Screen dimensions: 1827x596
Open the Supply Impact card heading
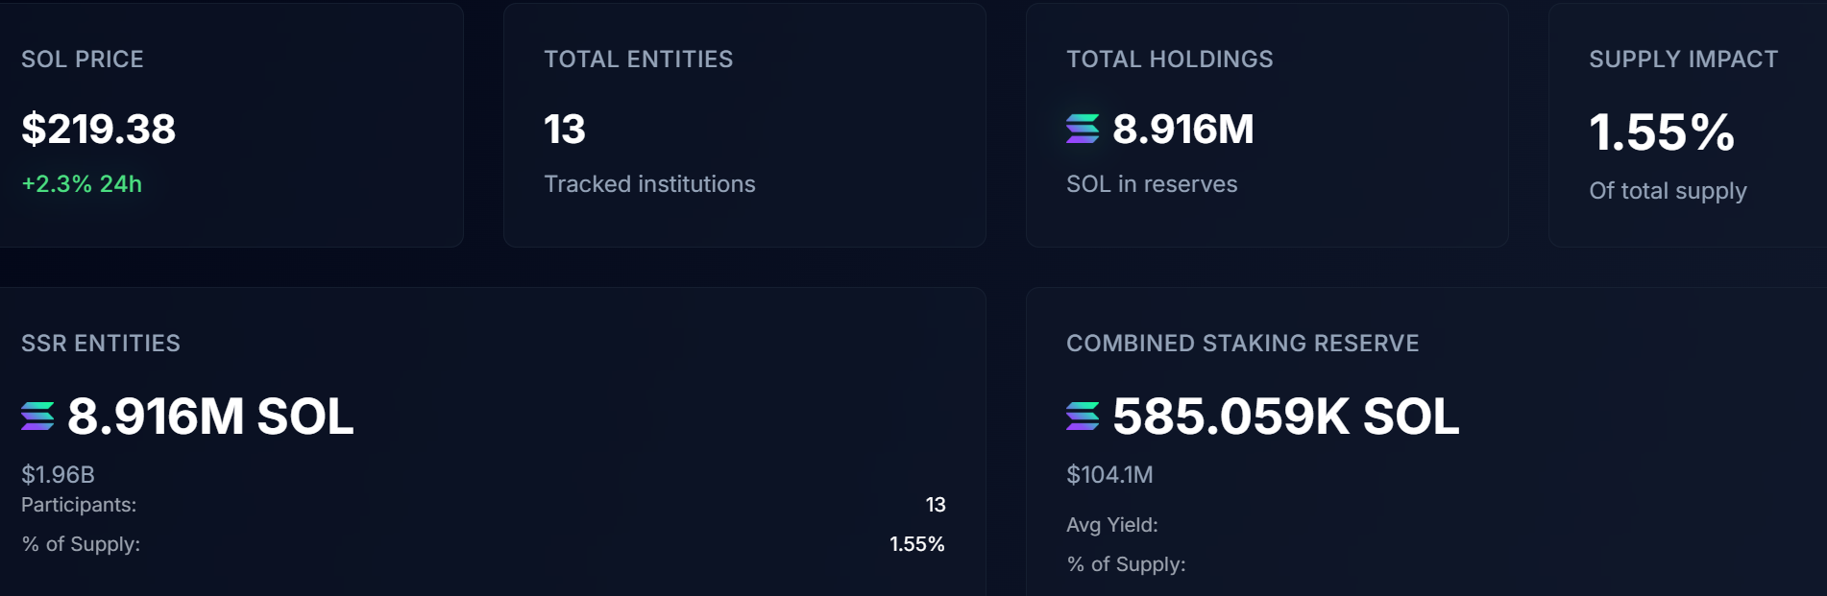(1683, 60)
